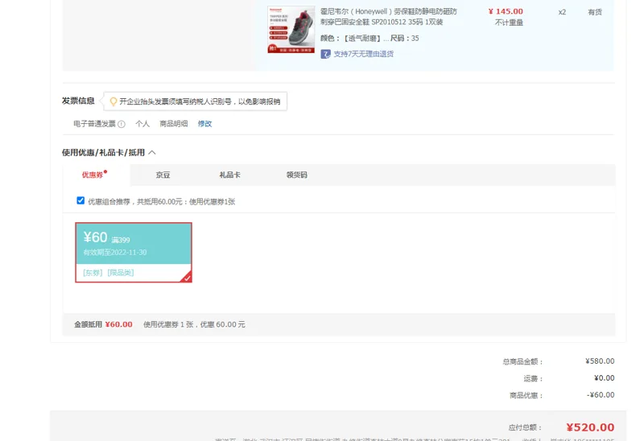Uncheck the 优惠组合推荐 checkbox

click(x=80, y=200)
